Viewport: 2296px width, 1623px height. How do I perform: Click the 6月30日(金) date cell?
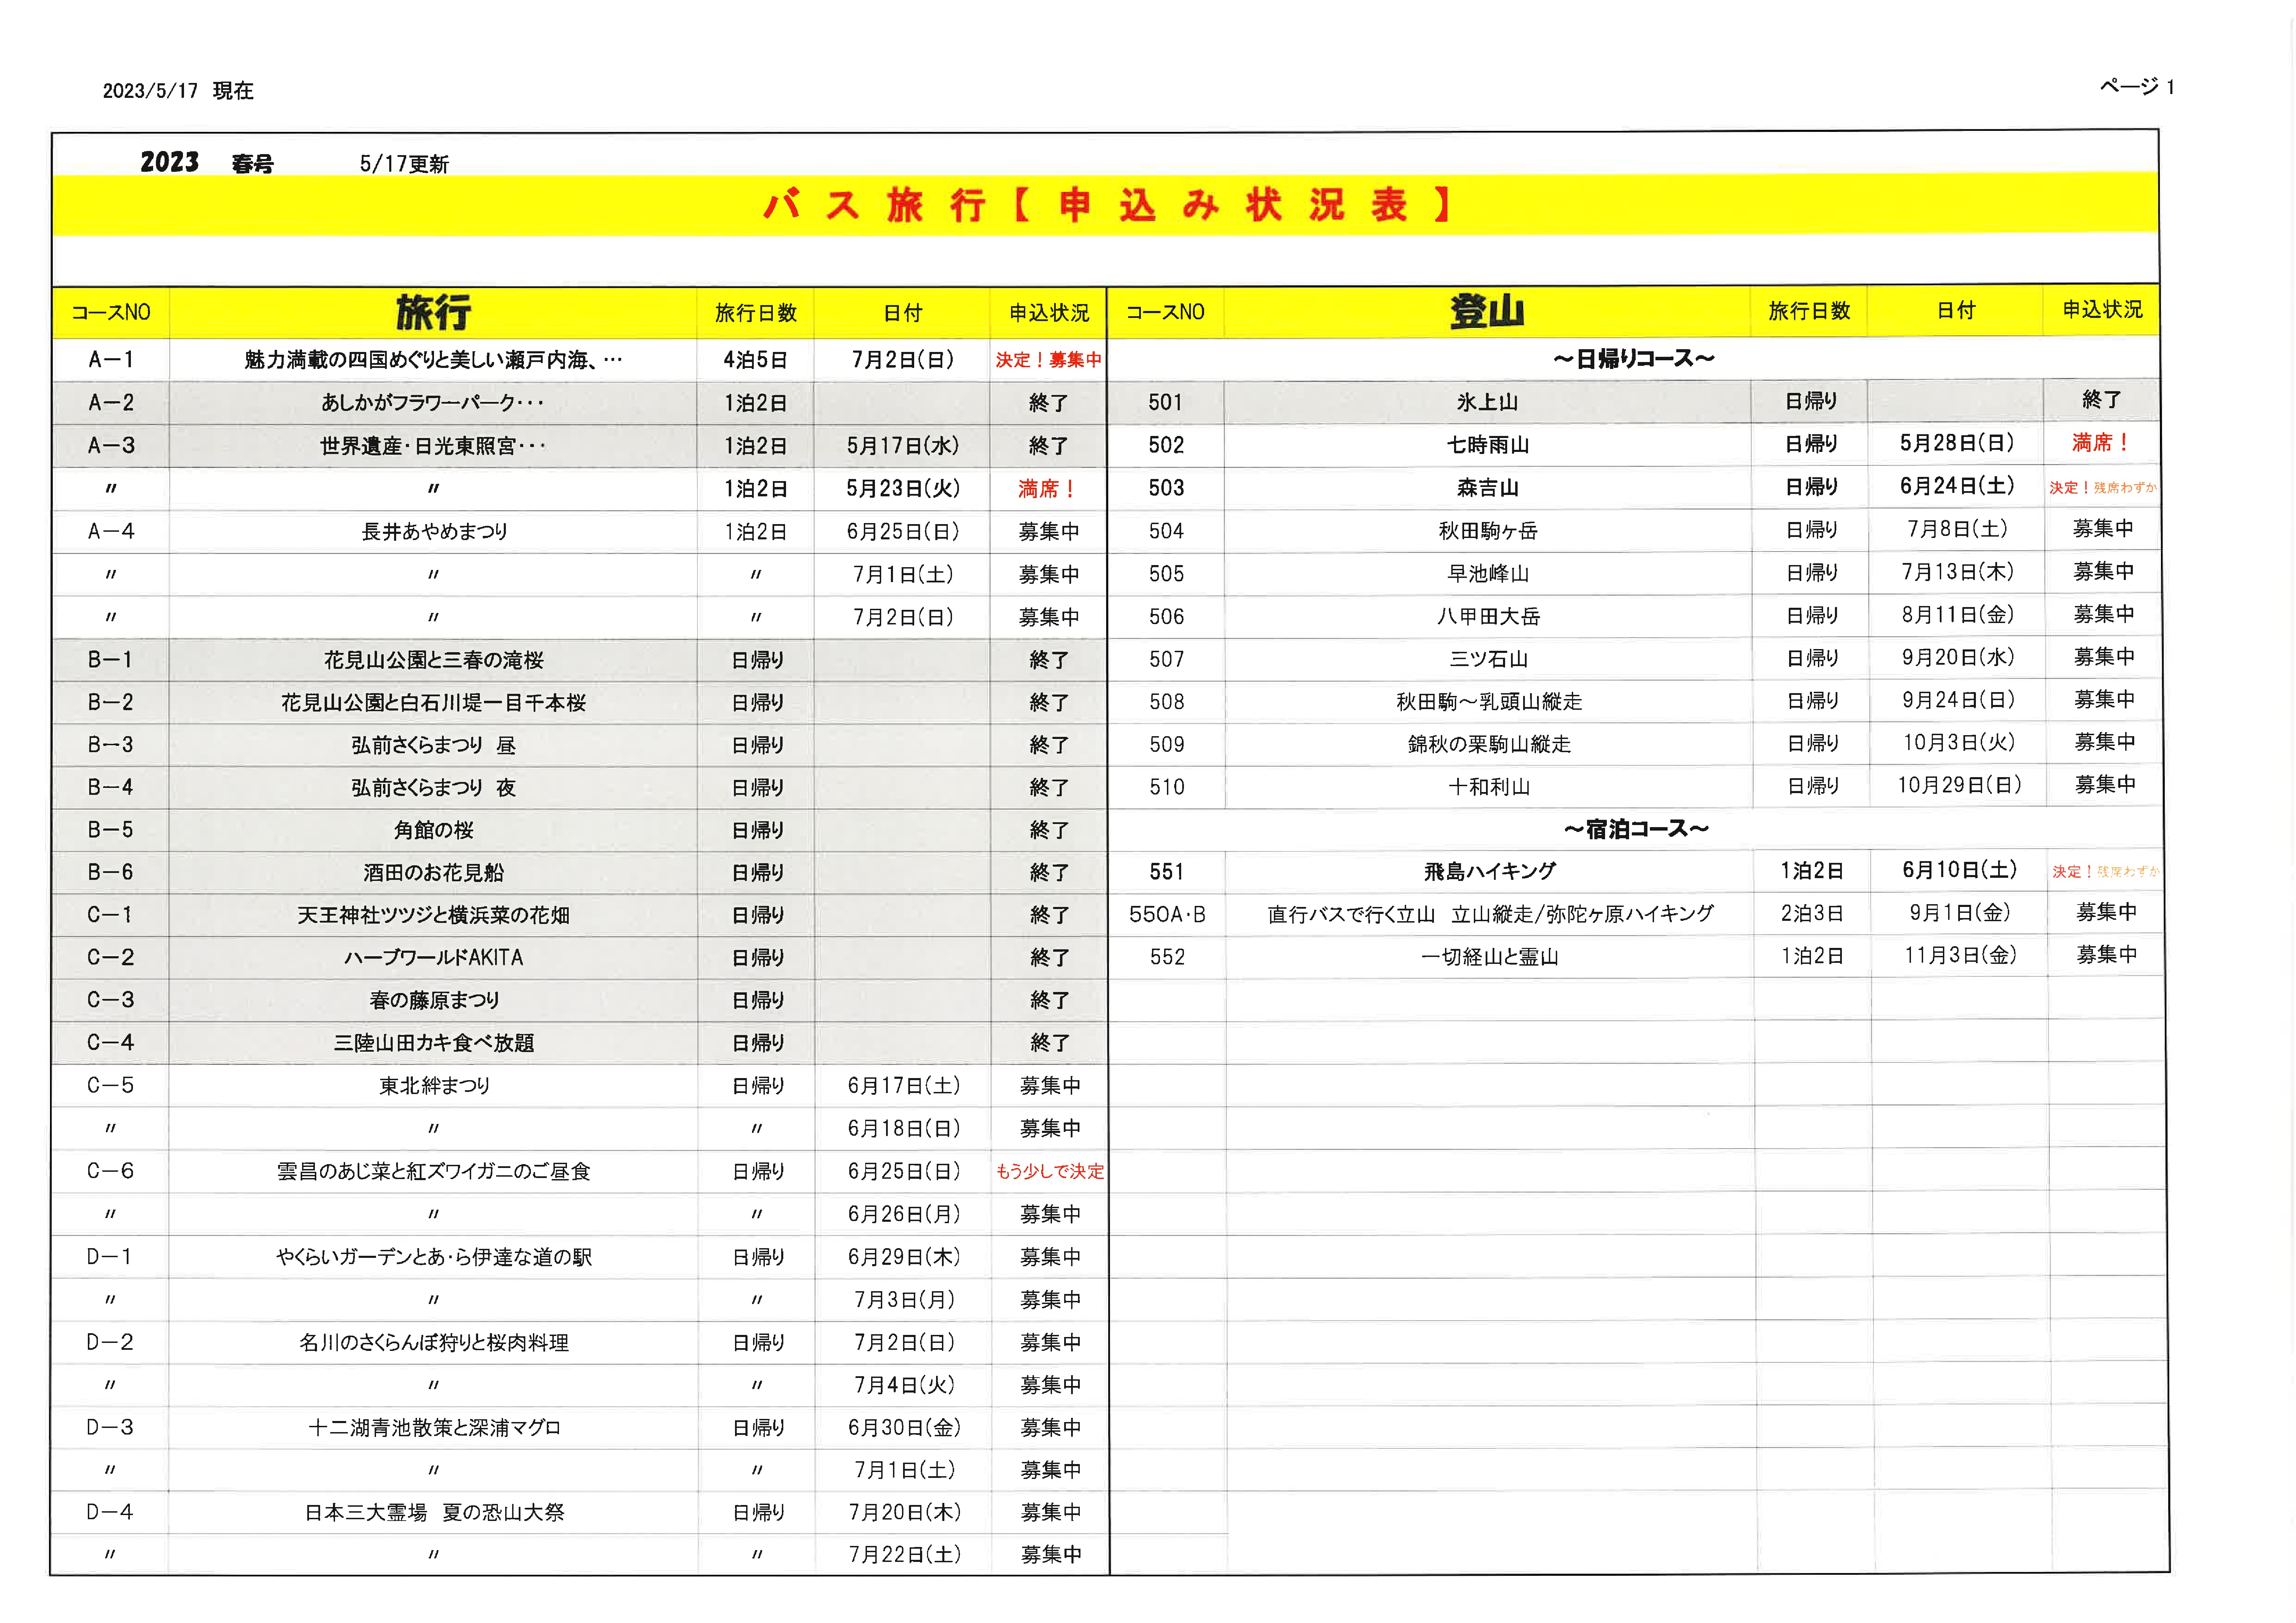(903, 1428)
